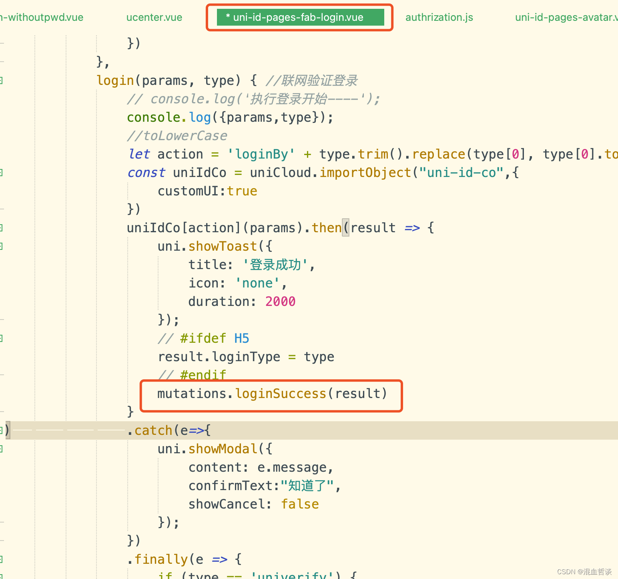The width and height of the screenshot is (618, 579).
Task: Click the 'then' keyword after uniIdCo[action]
Action: pyautogui.click(x=327, y=228)
